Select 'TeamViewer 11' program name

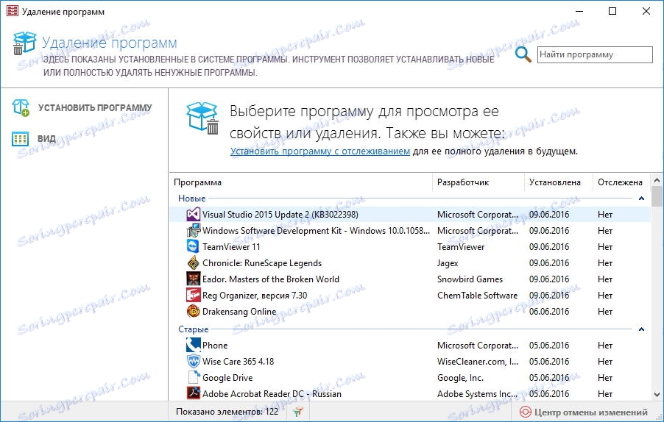click(231, 246)
